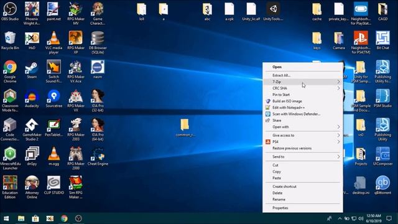Select the Projects folder icon
398x224 pixels.
pos(361,156)
